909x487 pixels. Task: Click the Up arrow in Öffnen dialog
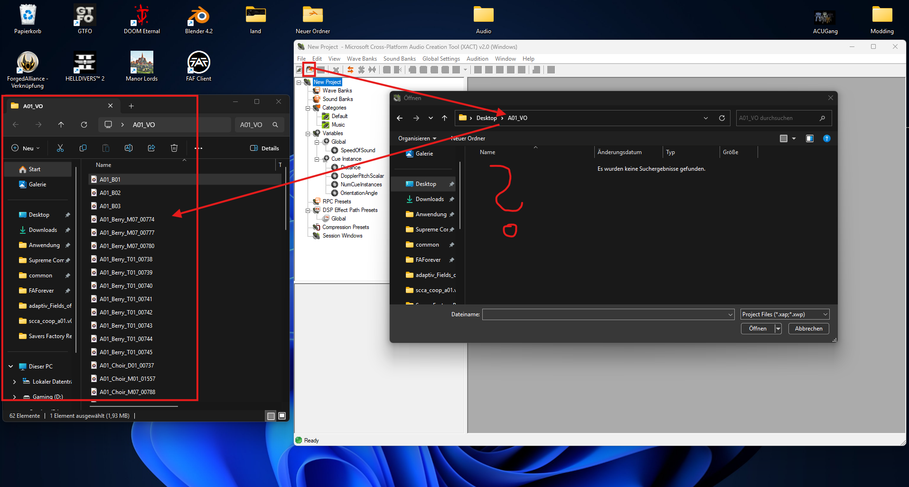coord(444,118)
